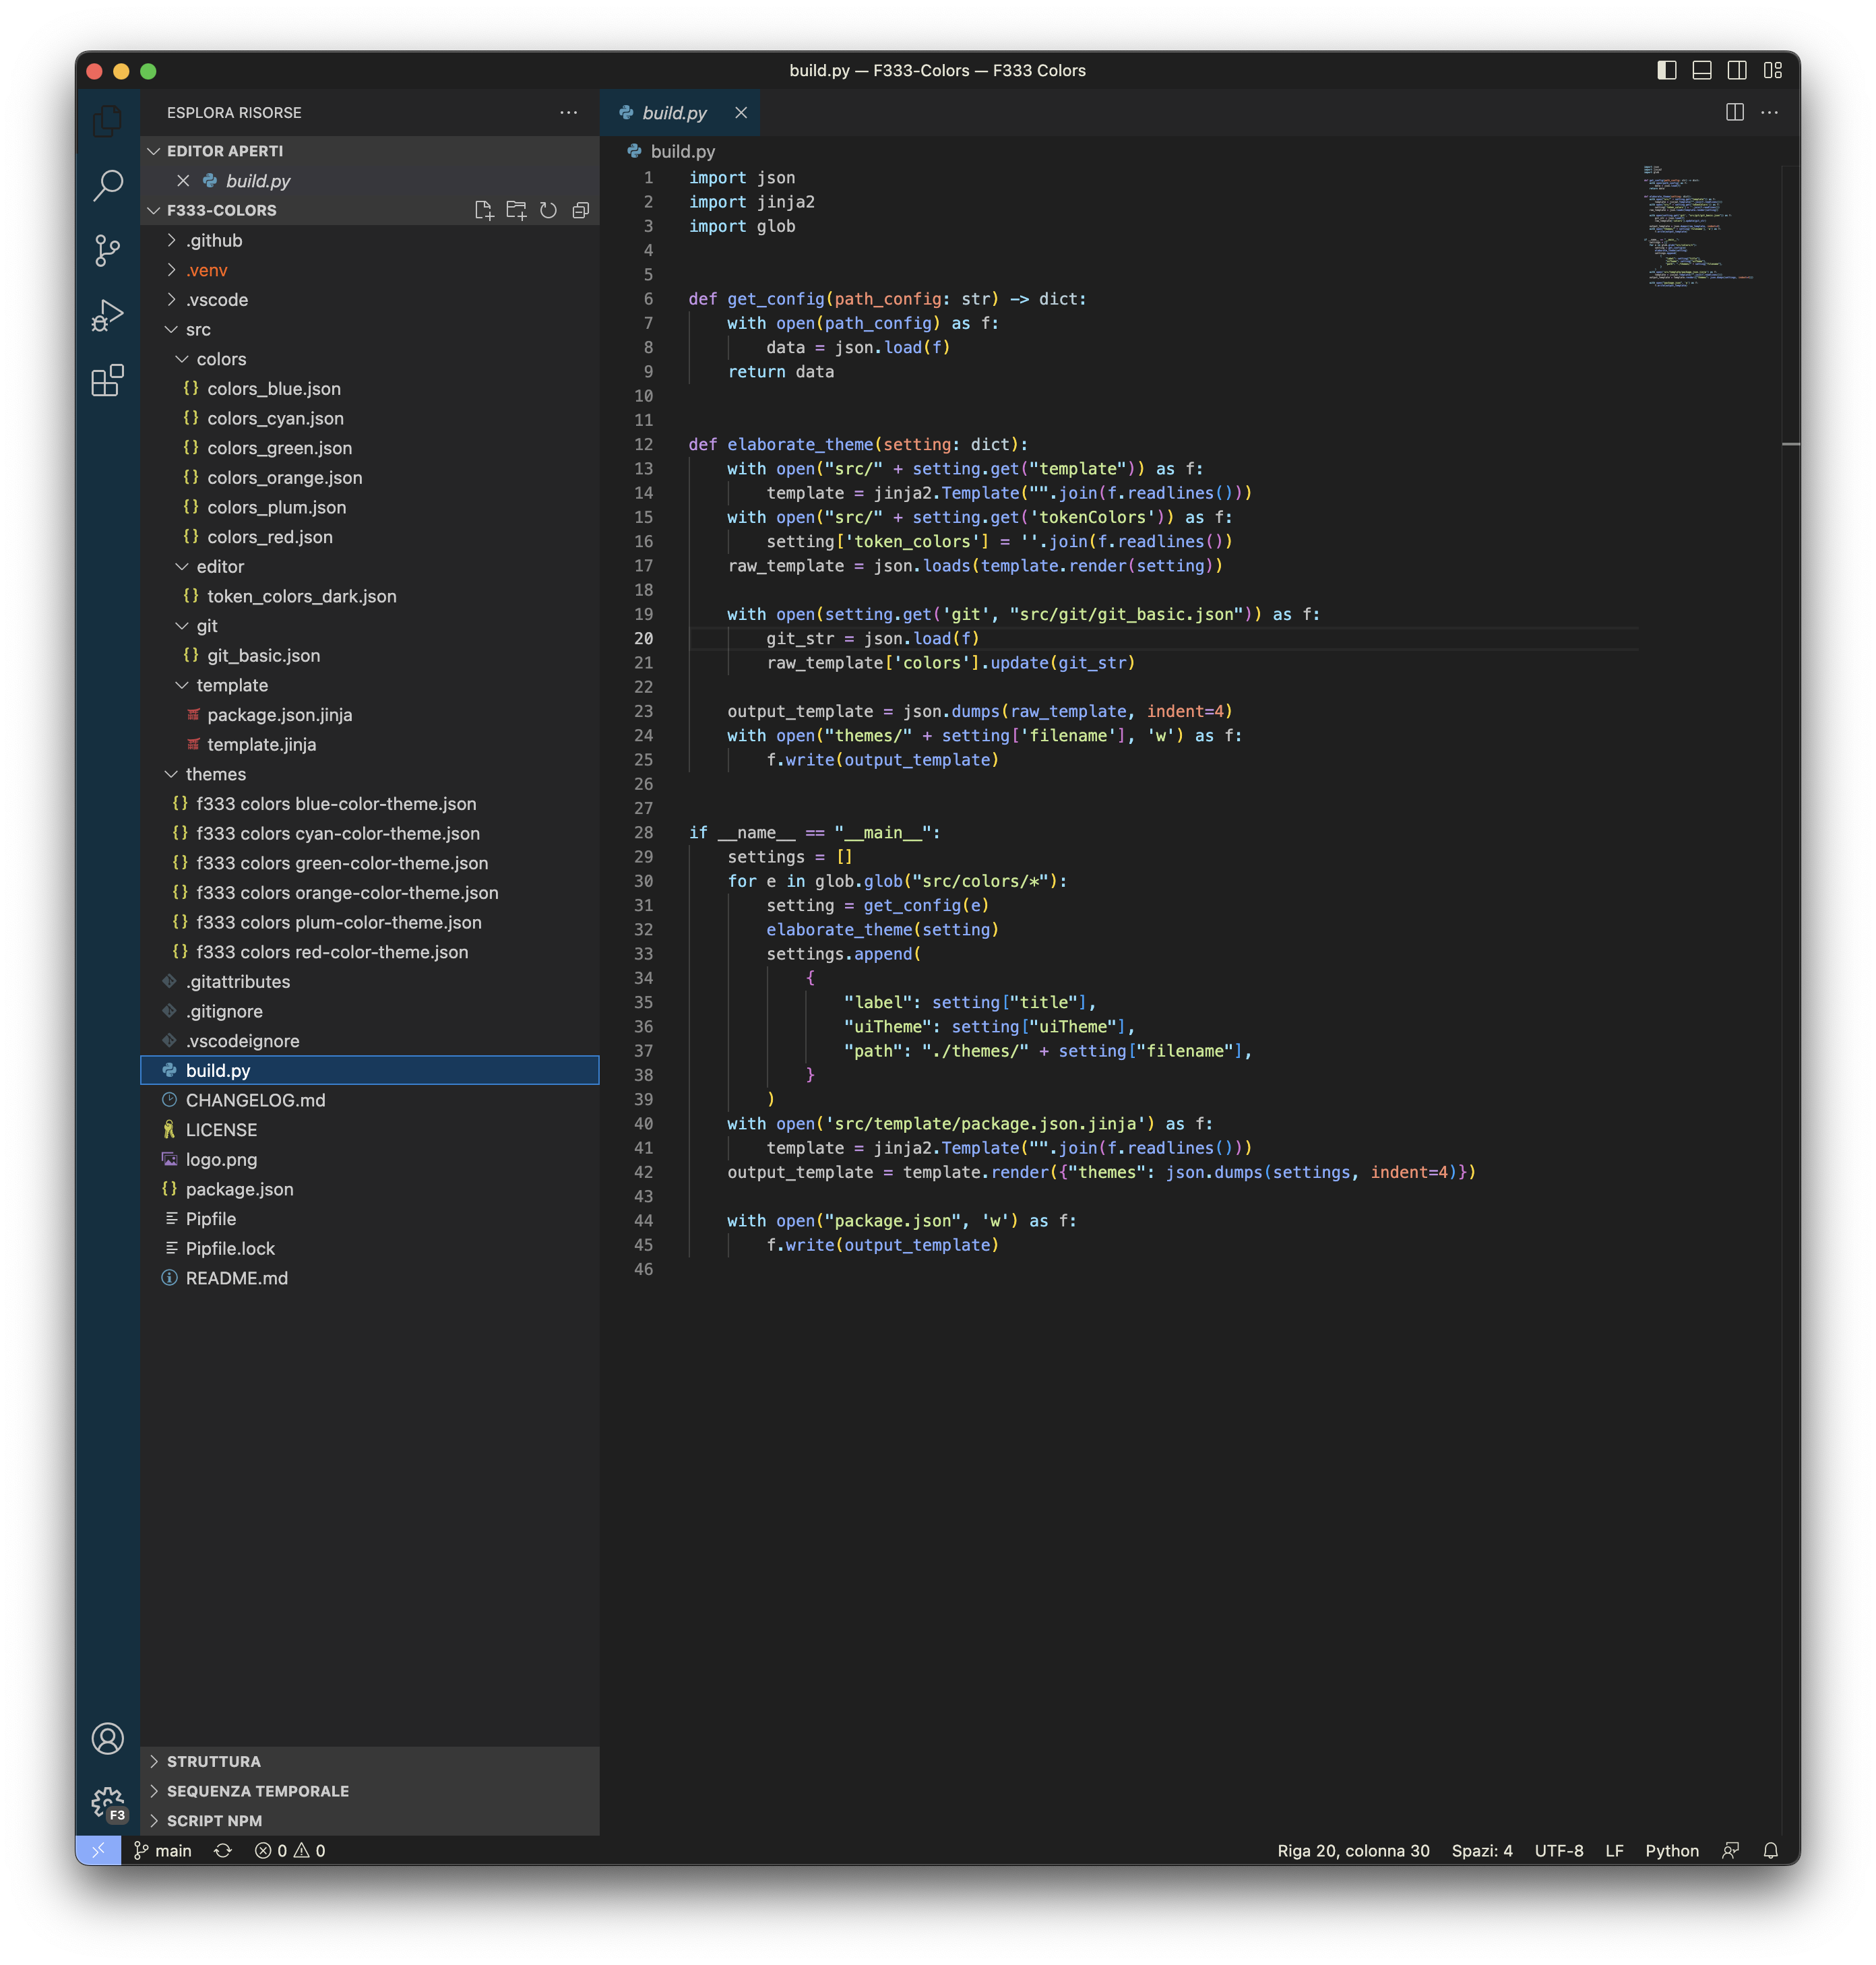
Task: Select the build.py editor tab
Action: click(x=674, y=113)
